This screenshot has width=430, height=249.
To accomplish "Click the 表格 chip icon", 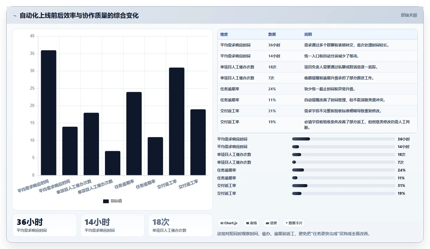I will pyautogui.click(x=248, y=223).
